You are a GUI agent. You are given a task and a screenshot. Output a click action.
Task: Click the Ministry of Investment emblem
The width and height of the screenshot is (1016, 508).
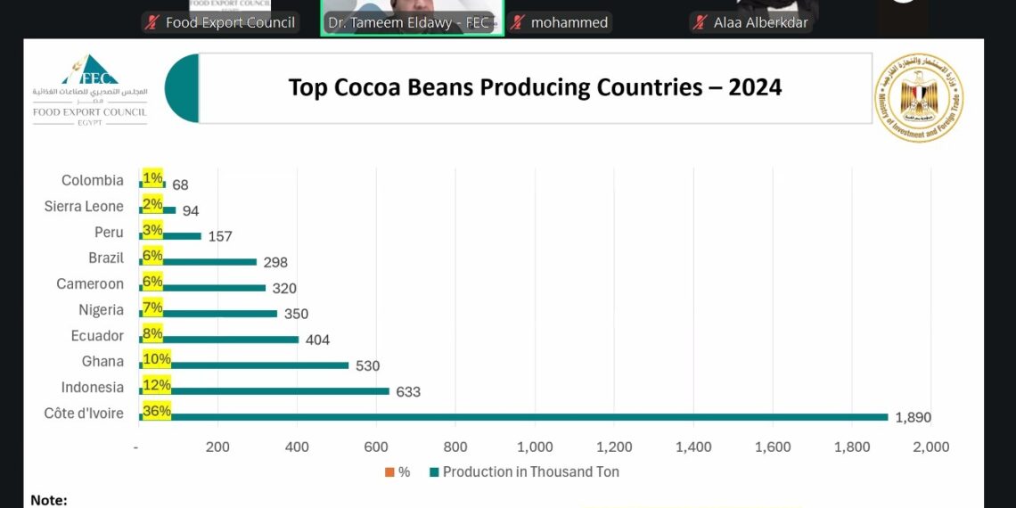918,97
